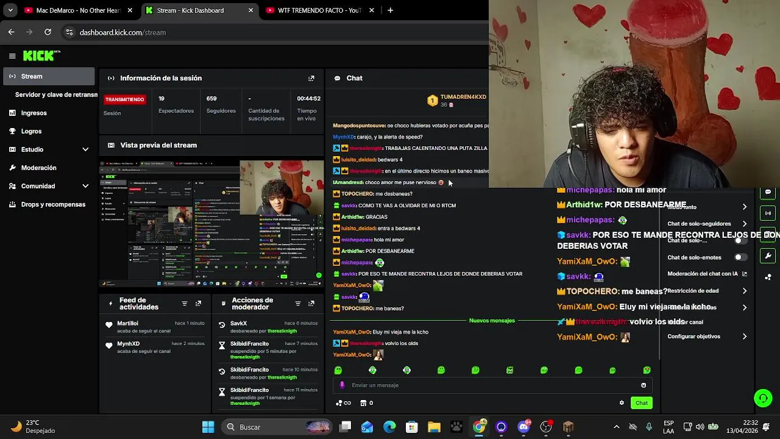Click the Enviar un mensaje input field
780x439 pixels.
click(492, 385)
